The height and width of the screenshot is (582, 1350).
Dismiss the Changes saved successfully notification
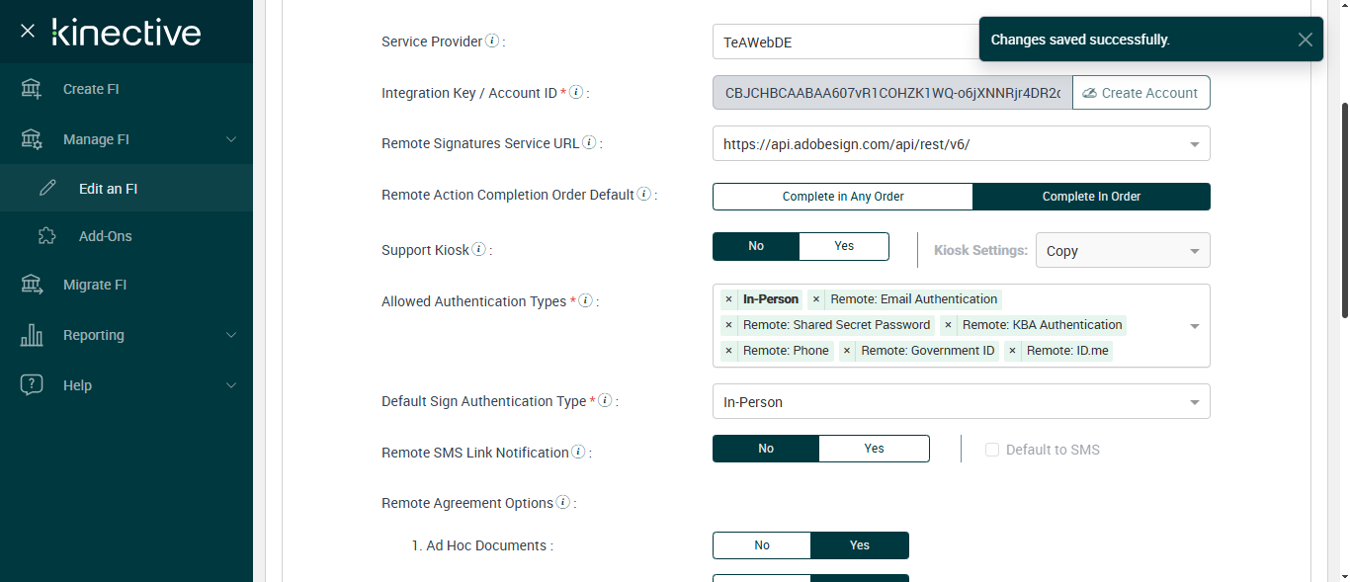(1306, 40)
